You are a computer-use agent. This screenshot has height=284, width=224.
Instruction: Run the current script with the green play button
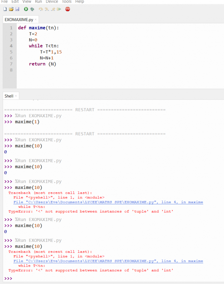pos(26,9)
